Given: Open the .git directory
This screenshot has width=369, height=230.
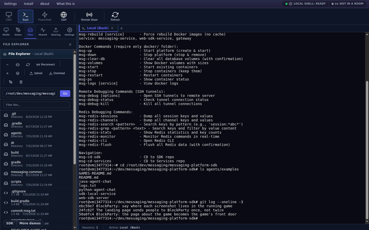Looking at the screenshot, I should click(36, 115).
